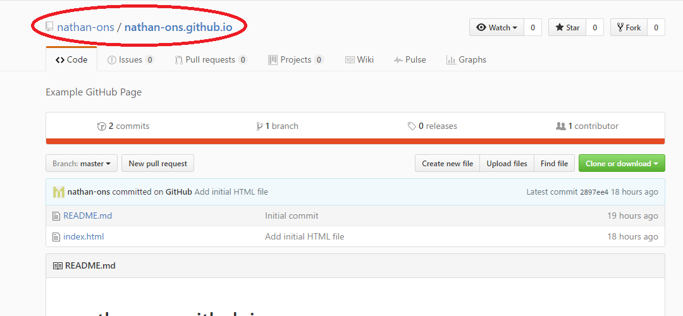Image resolution: width=683 pixels, height=316 pixels.
Task: Click the Pull requests counter badge 0
Action: (243, 60)
